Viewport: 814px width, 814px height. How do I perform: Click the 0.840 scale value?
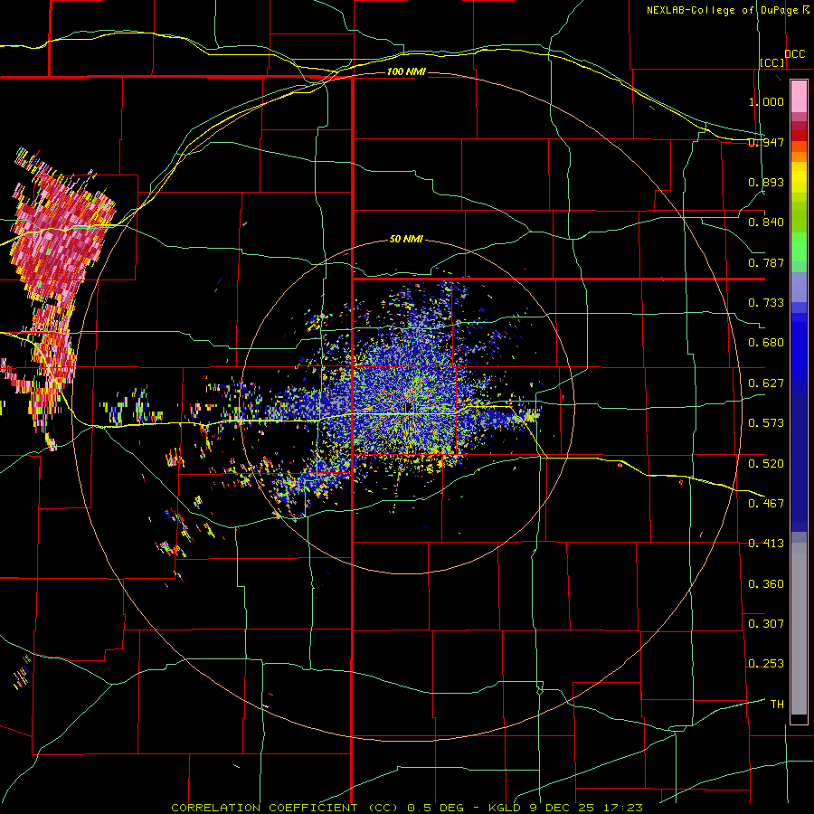click(766, 222)
